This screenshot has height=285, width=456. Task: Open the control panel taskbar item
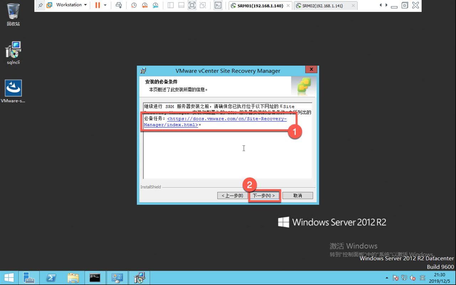(117, 278)
